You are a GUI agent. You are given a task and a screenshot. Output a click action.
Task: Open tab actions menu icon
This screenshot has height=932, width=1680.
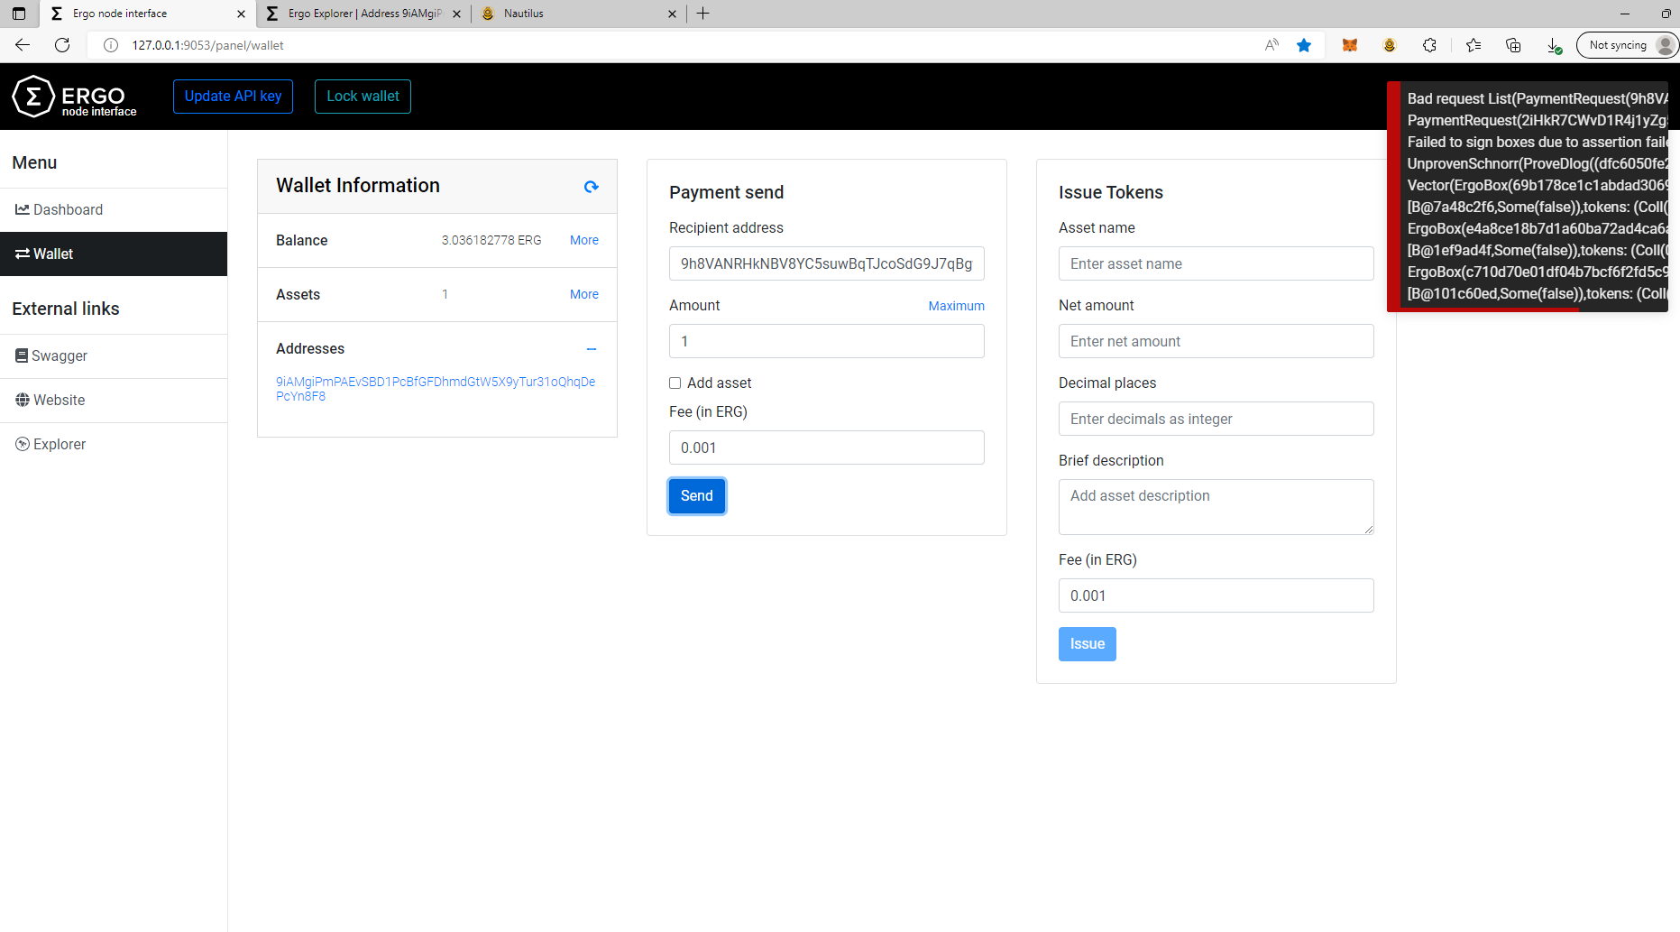(x=19, y=14)
